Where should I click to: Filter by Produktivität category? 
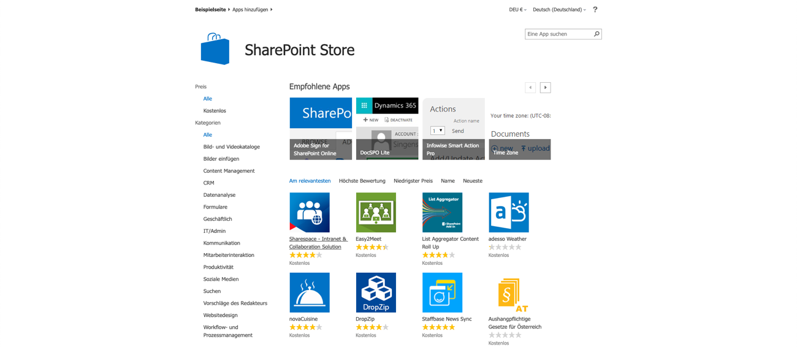point(218,267)
